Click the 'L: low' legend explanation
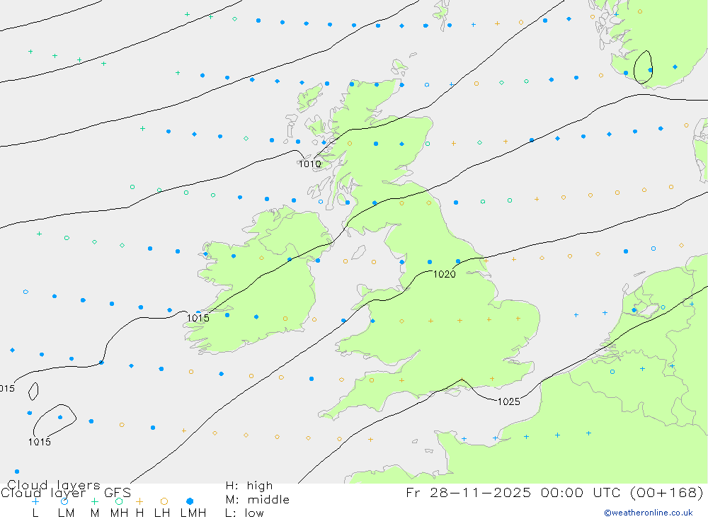 pos(244,513)
